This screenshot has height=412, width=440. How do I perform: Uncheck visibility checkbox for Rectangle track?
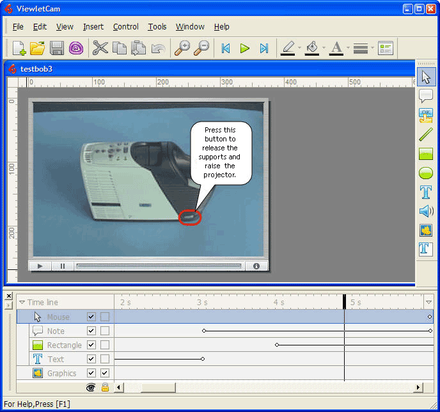(91, 345)
